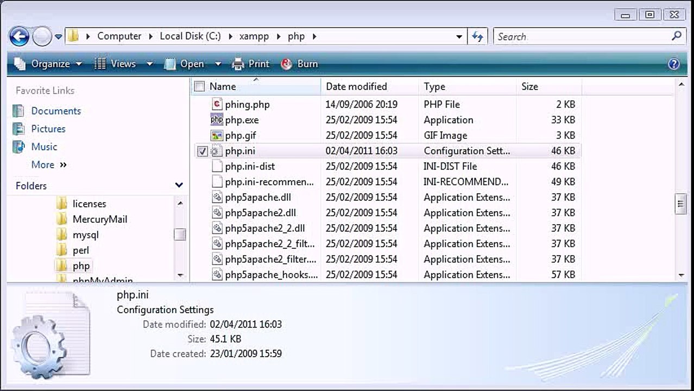Select the licenses folder in tree

point(89,204)
